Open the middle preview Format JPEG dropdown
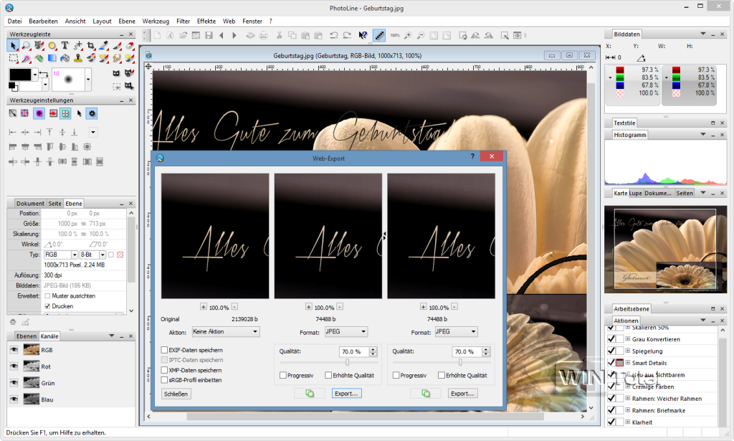The image size is (734, 441). coord(345,332)
